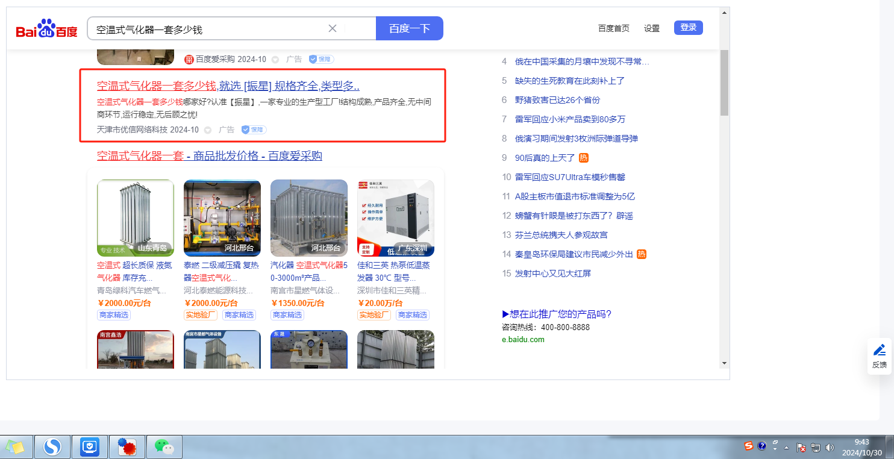Go to 百度首页 in the top navigation
Viewport: 894px width, 459px height.
(613, 28)
